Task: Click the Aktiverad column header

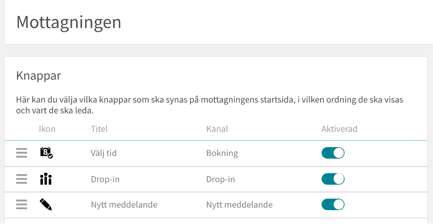Action: tap(340, 129)
